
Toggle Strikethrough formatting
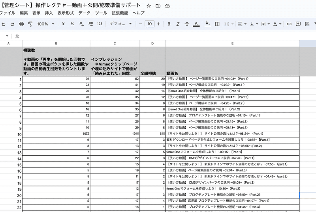pyautogui.click(x=187, y=24)
